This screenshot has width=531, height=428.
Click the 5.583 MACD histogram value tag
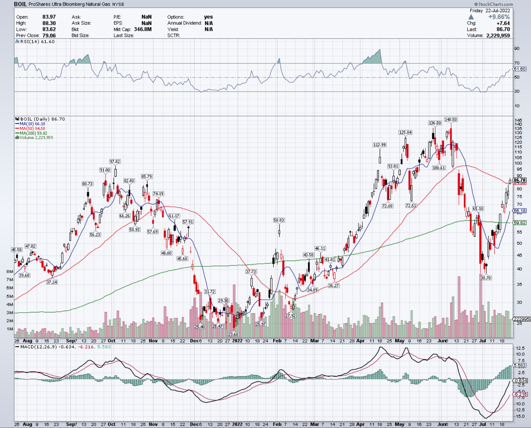(x=519, y=365)
